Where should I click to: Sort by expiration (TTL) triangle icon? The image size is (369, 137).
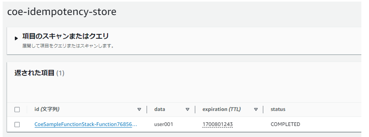(256, 109)
